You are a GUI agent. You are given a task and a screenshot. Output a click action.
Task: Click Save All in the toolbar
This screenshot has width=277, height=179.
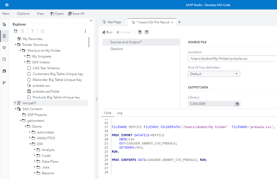coord(76,14)
